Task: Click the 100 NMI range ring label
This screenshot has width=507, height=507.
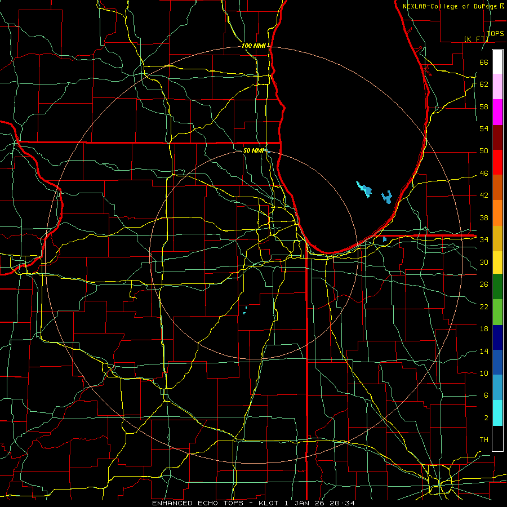Action: tap(253, 46)
